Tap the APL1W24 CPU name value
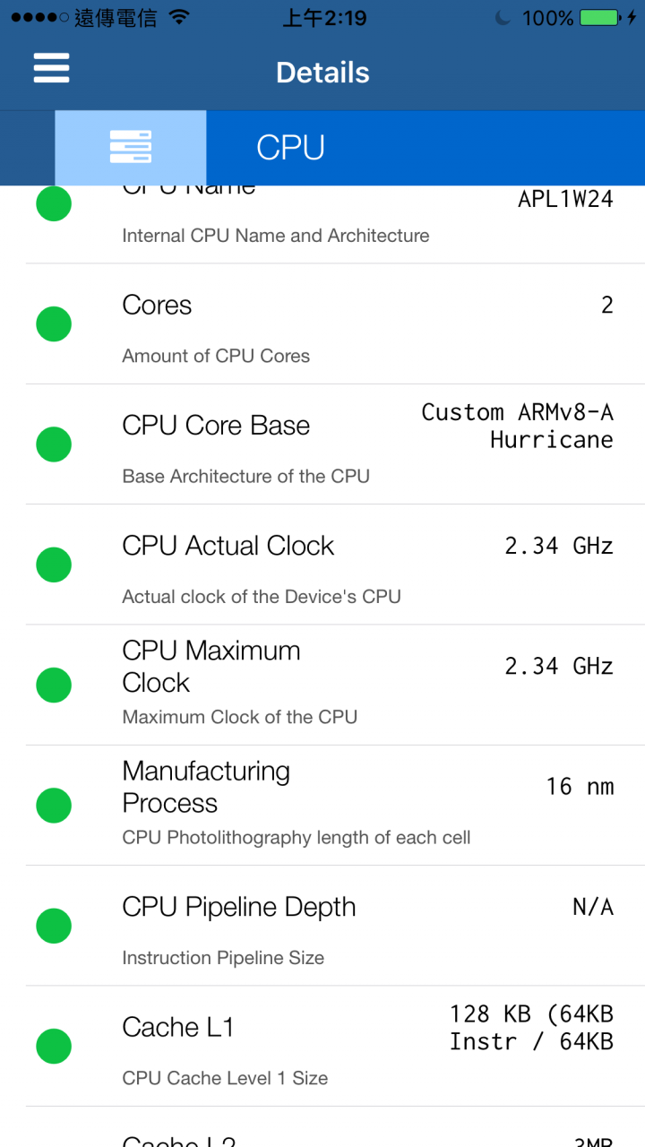 (565, 199)
